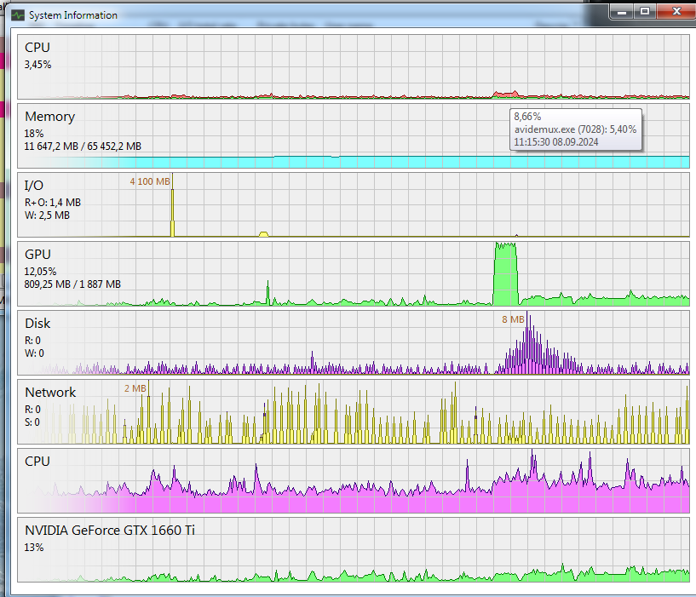The width and height of the screenshot is (696, 597).
Task: Minimize the System Information window
Action: tap(621, 12)
